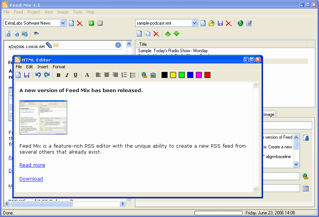Image resolution: width=319 pixels, height=217 pixels.
Task: Toggle underline formatting in HTML Editor
Action: (75, 75)
